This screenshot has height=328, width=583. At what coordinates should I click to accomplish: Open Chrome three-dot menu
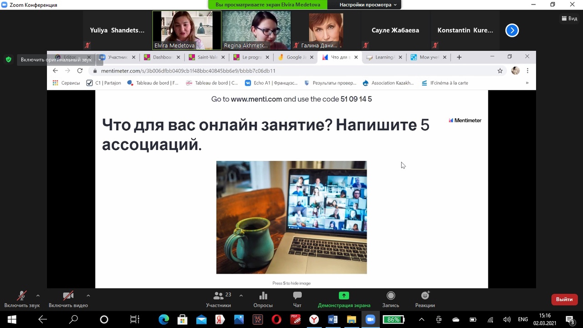[527, 71]
